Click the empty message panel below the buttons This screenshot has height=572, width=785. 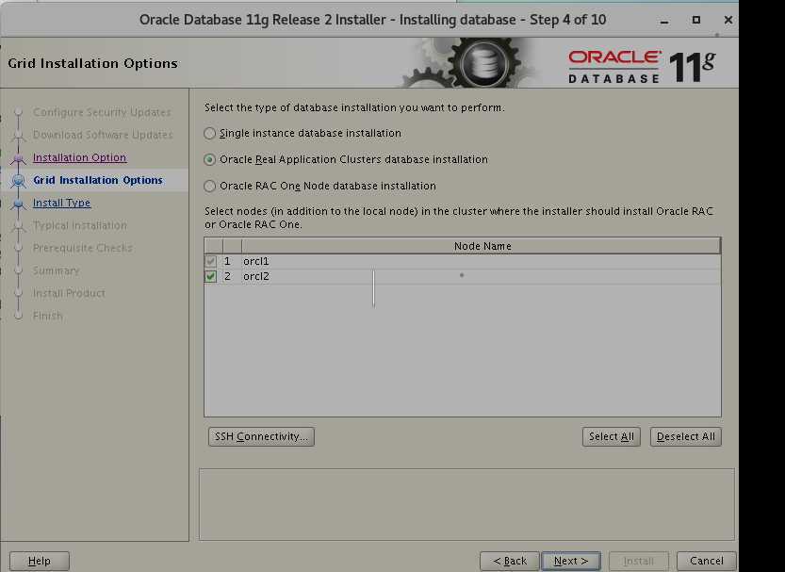coord(466,504)
